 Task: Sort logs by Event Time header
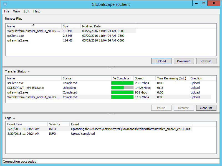pyautogui.click(x=27, y=124)
